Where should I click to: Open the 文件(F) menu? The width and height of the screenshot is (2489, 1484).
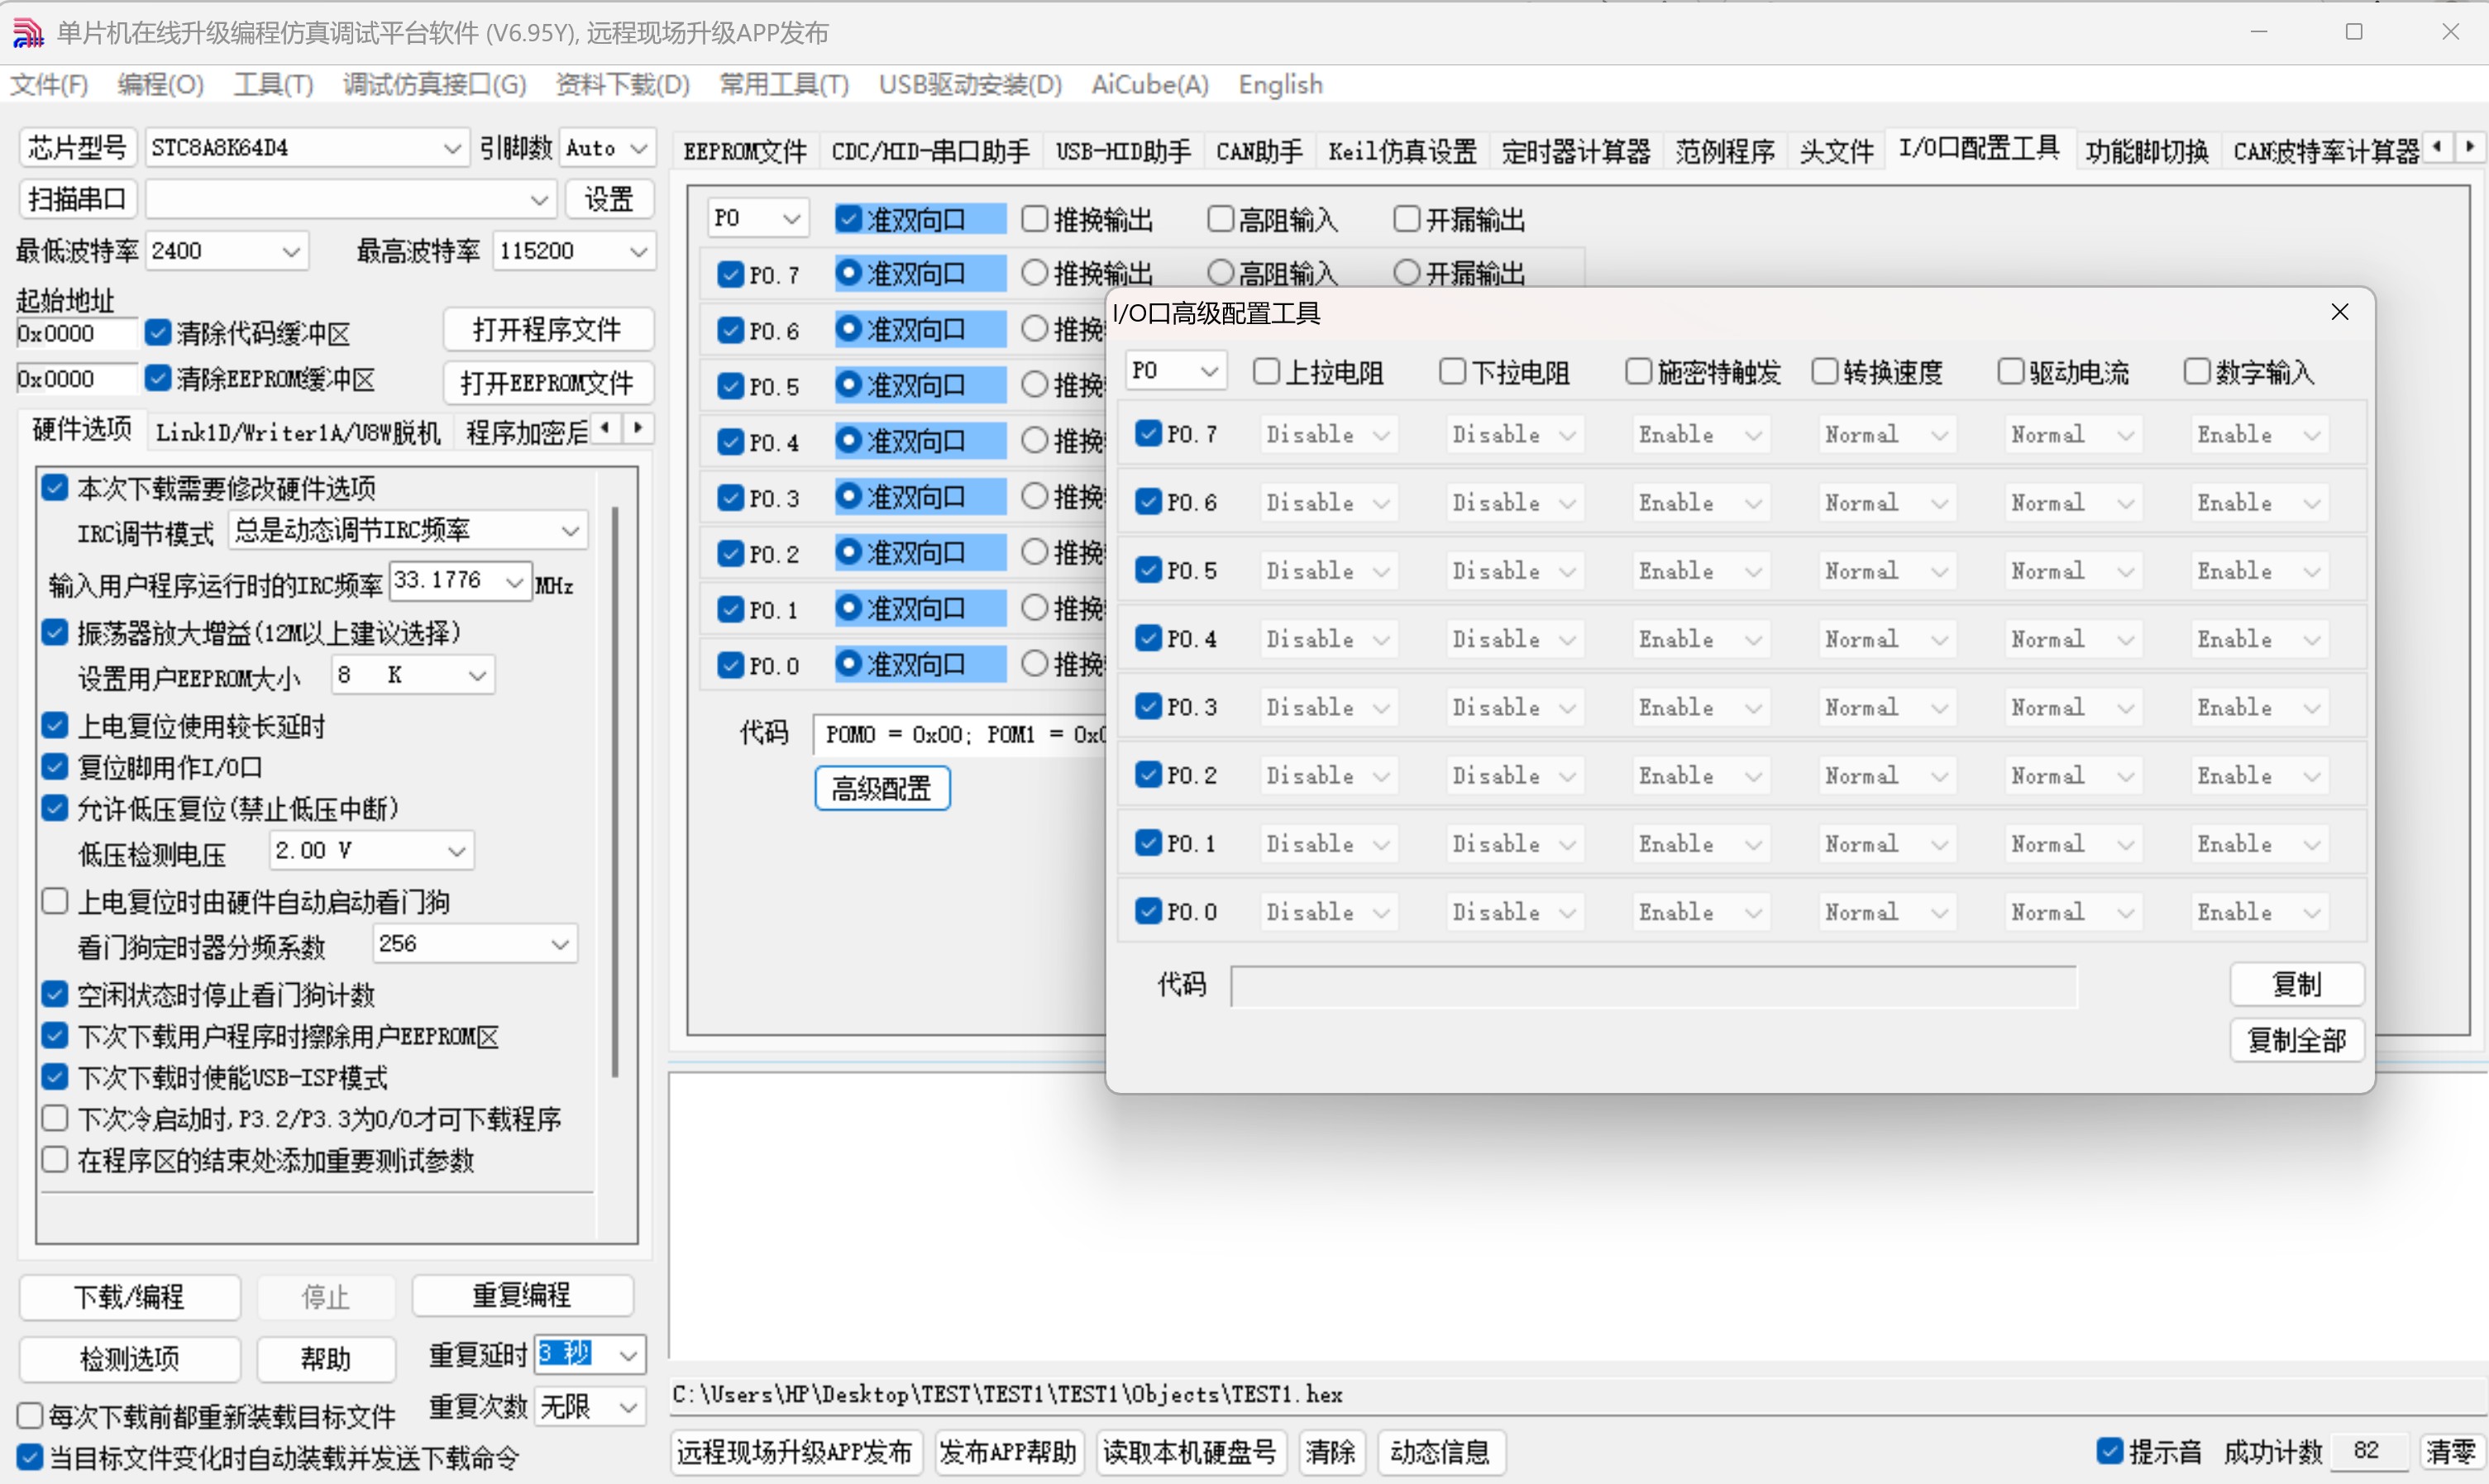49,85
